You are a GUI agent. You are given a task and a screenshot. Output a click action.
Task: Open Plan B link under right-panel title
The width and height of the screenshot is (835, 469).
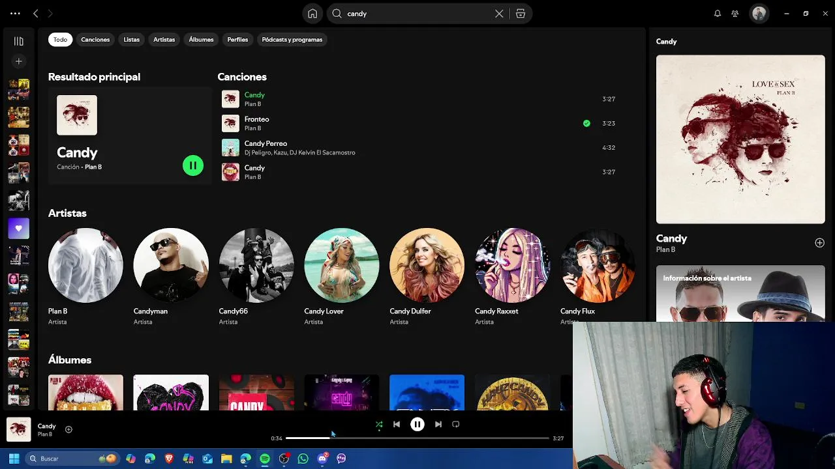tap(665, 249)
